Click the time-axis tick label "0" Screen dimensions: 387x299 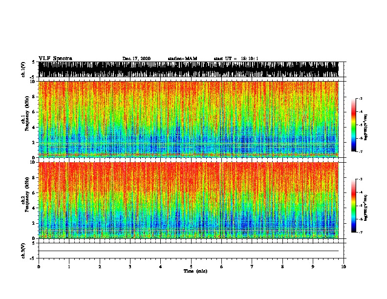point(39,267)
